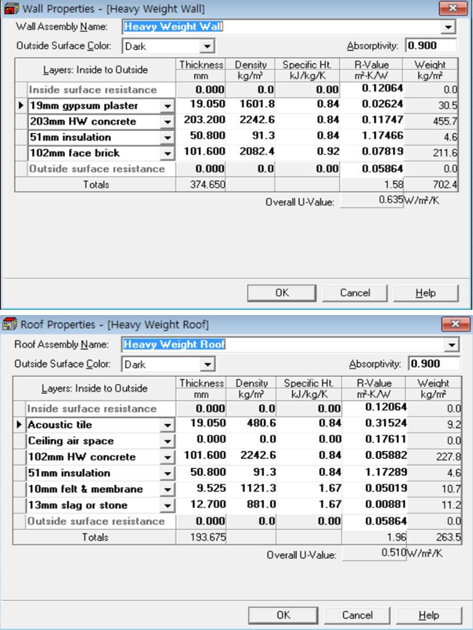Image resolution: width=473 pixels, height=630 pixels.
Task: Open the Wall Assembly Name dropdown
Action: coord(448,27)
